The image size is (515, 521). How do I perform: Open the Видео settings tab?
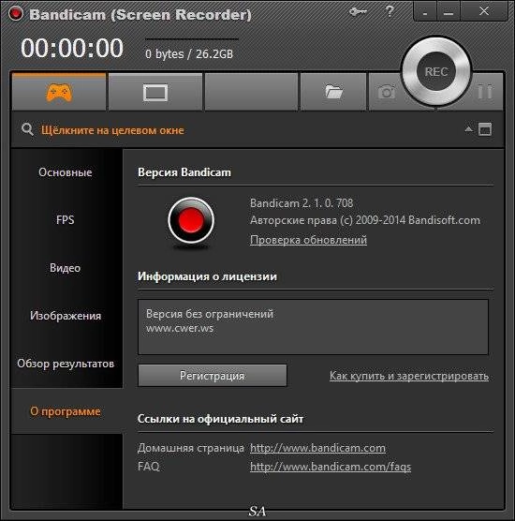coord(66,268)
